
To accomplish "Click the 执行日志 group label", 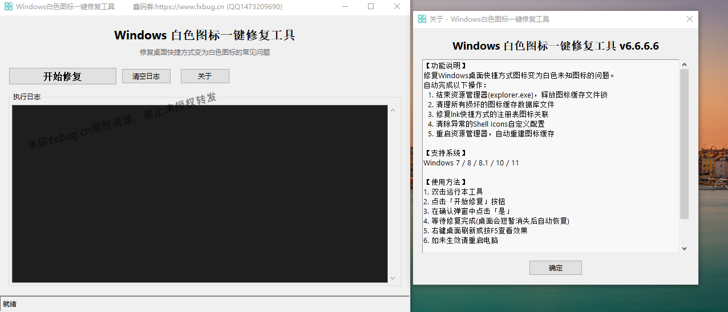I will (27, 97).
